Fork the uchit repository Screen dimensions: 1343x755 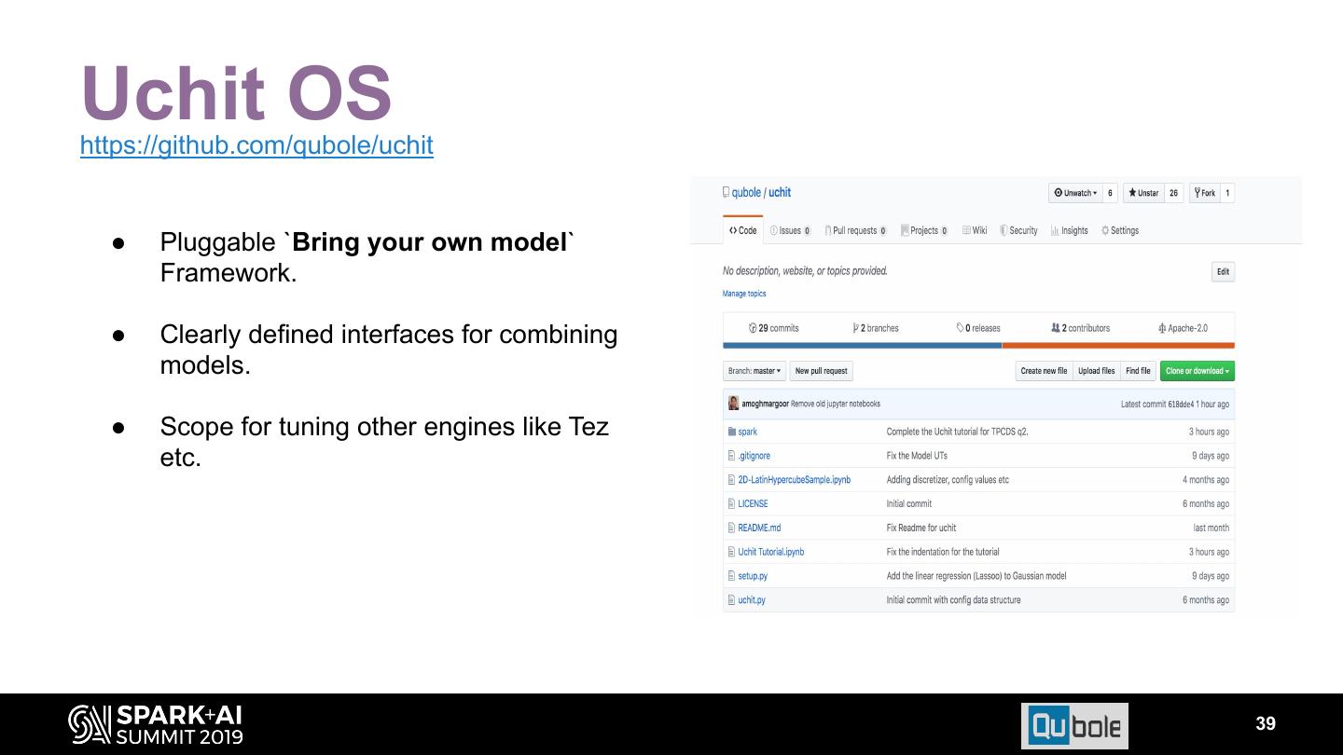(1206, 193)
